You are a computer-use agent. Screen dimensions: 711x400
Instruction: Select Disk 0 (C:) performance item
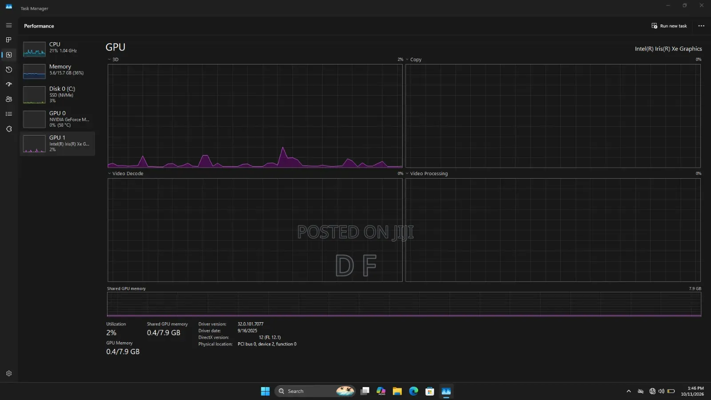click(x=57, y=95)
